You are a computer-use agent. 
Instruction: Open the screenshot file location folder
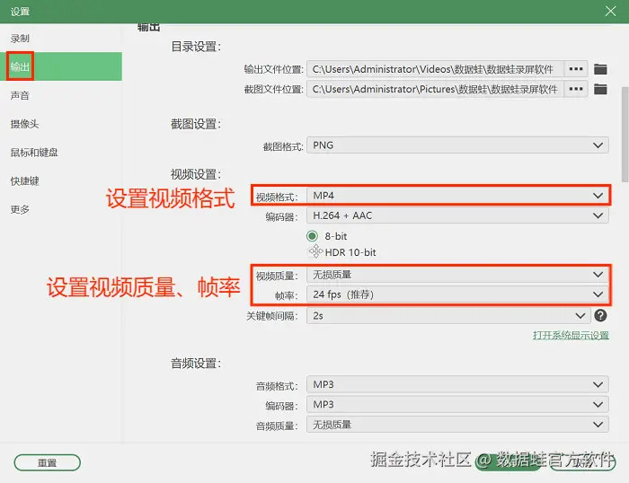[x=600, y=89]
